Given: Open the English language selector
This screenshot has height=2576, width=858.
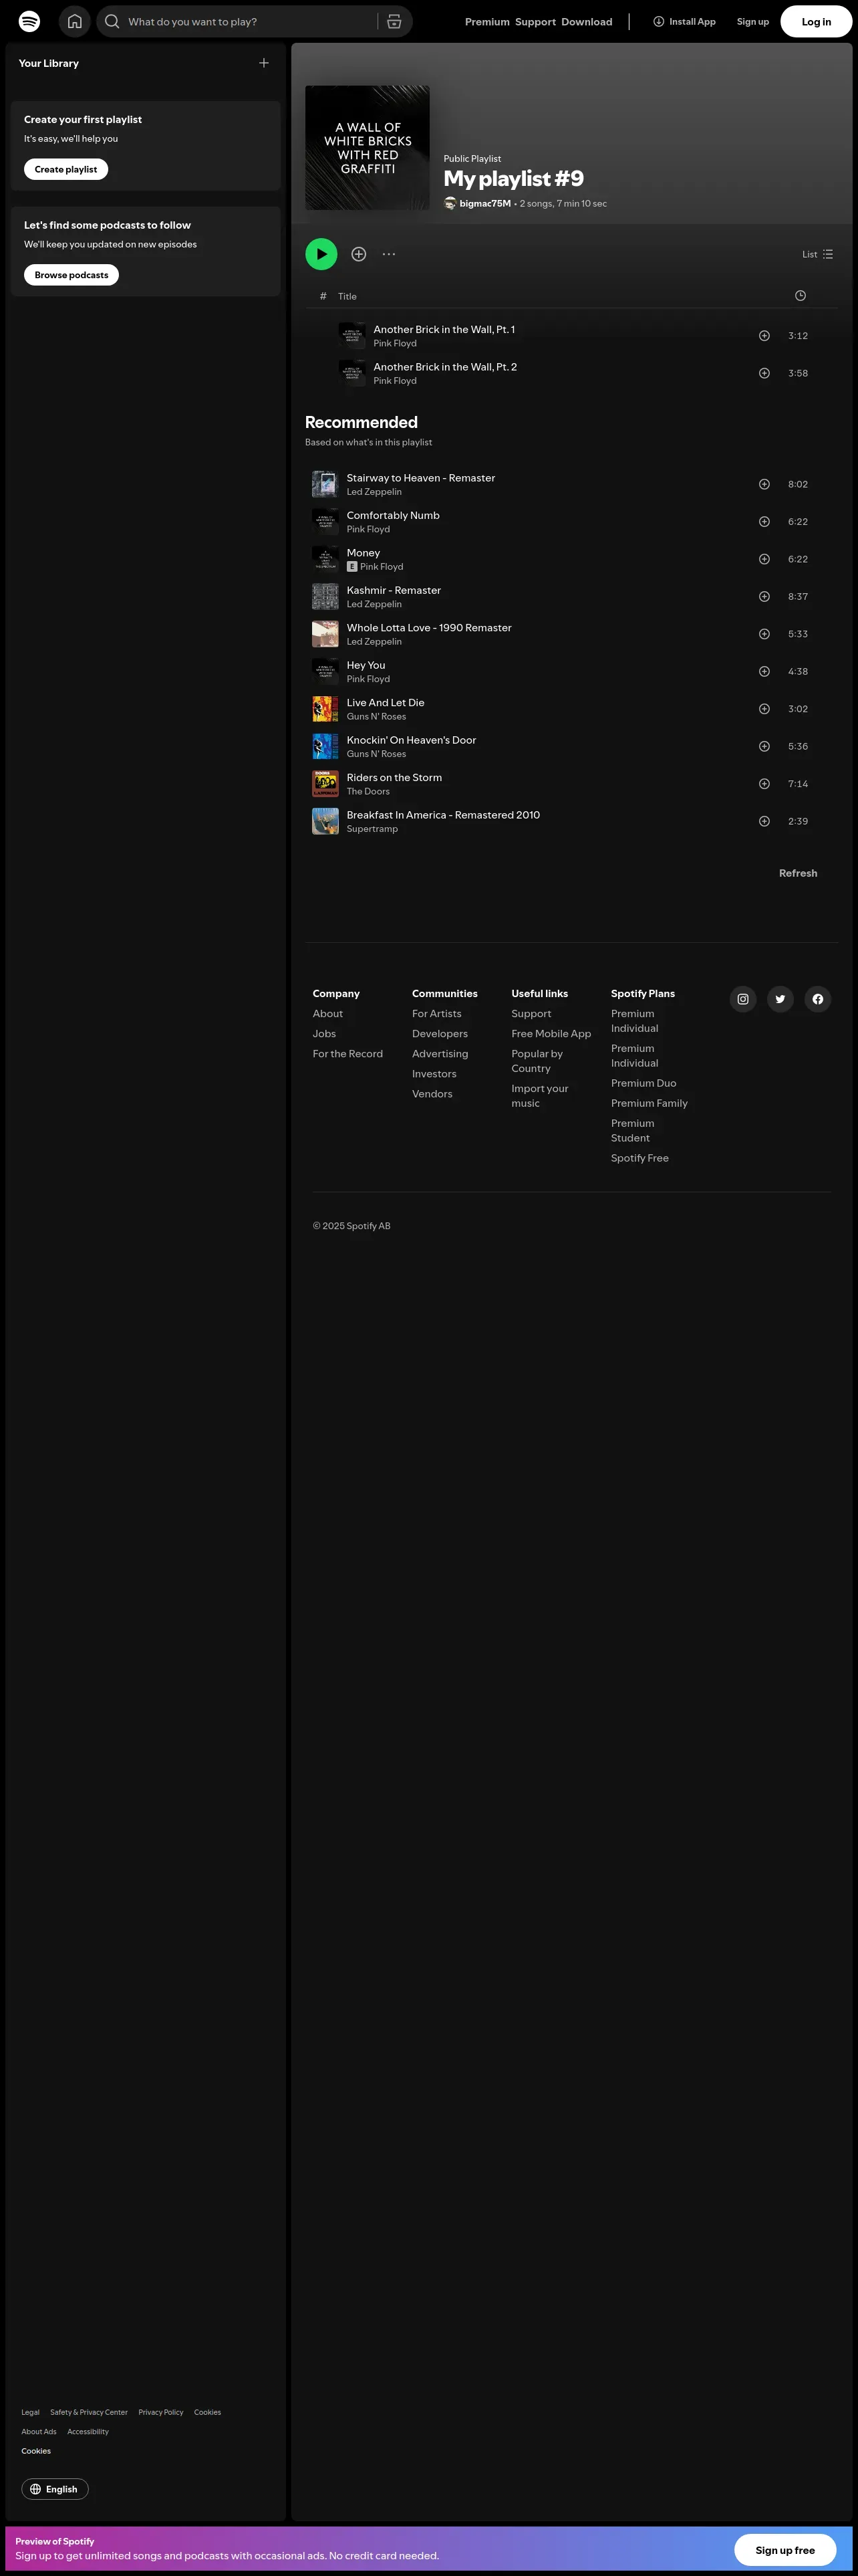Looking at the screenshot, I should coord(55,2489).
